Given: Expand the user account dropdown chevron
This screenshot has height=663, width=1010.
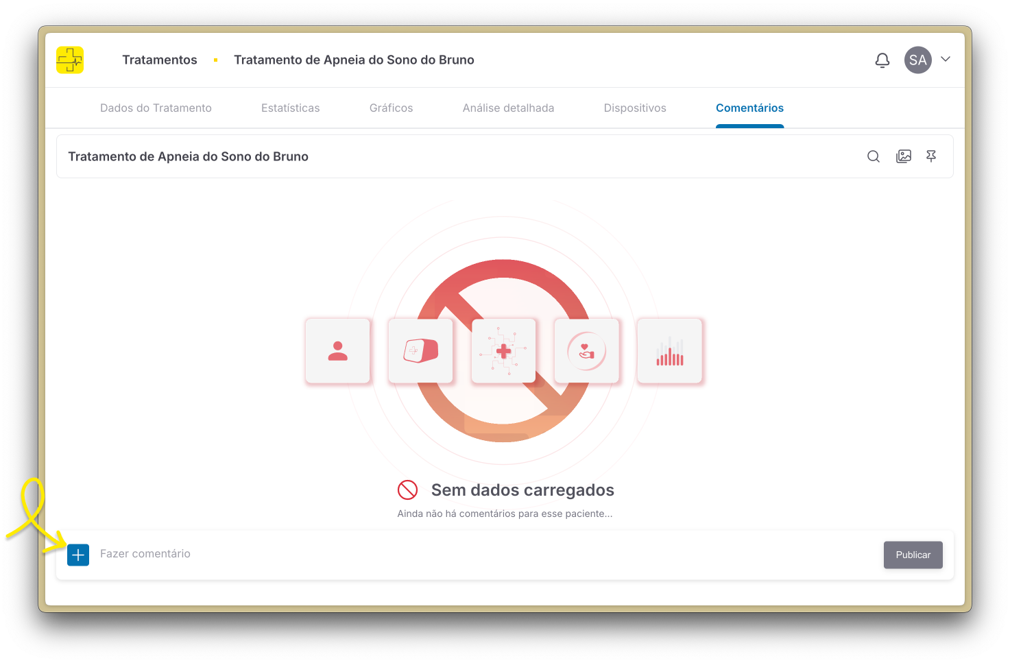Looking at the screenshot, I should pos(946,60).
